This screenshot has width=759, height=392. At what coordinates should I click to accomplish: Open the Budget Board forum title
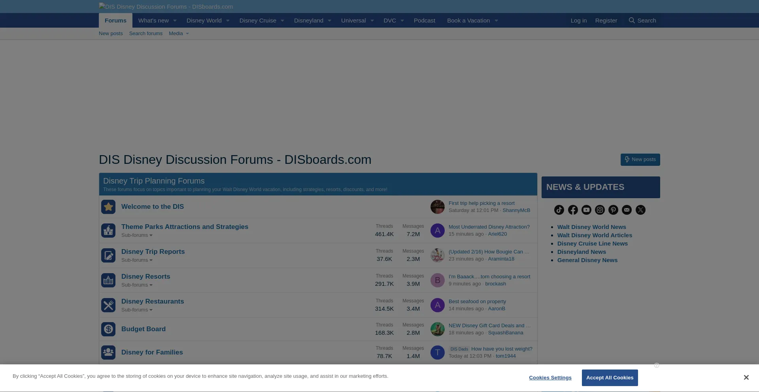tap(143, 329)
